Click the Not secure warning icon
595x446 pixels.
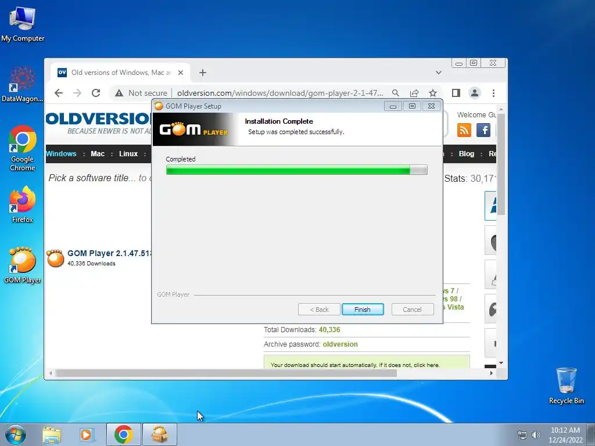click(119, 93)
